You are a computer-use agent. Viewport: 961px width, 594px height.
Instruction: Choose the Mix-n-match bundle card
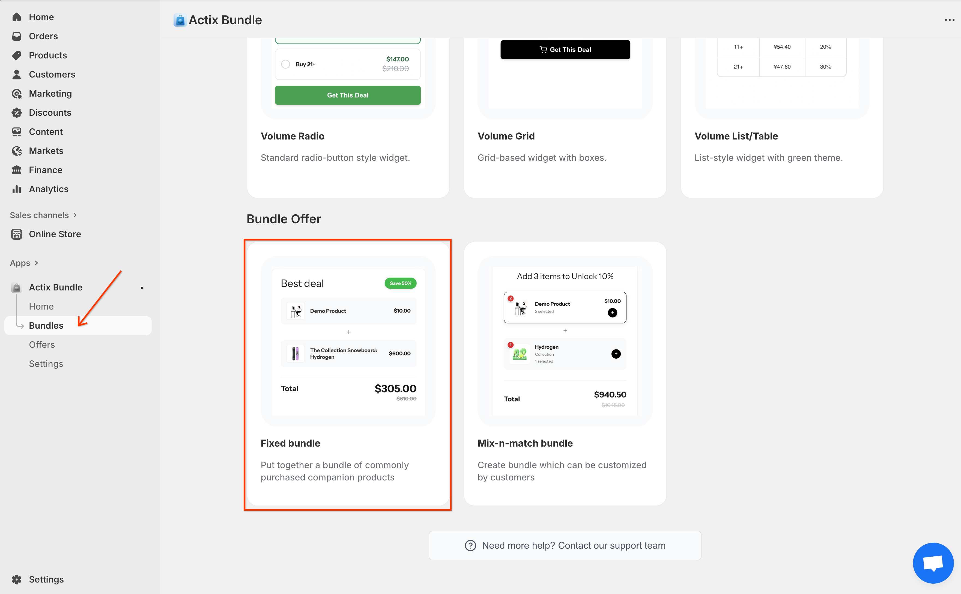[565, 373]
